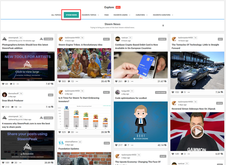Screen dimensions: 226x165
Task: Click the COINBASE tag badge
Action: 162,39
